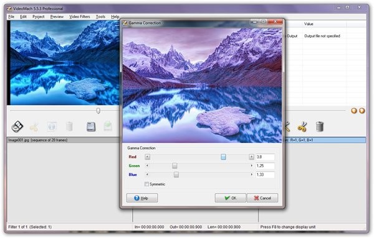Click the Blue gamma slider handle

[176, 175]
